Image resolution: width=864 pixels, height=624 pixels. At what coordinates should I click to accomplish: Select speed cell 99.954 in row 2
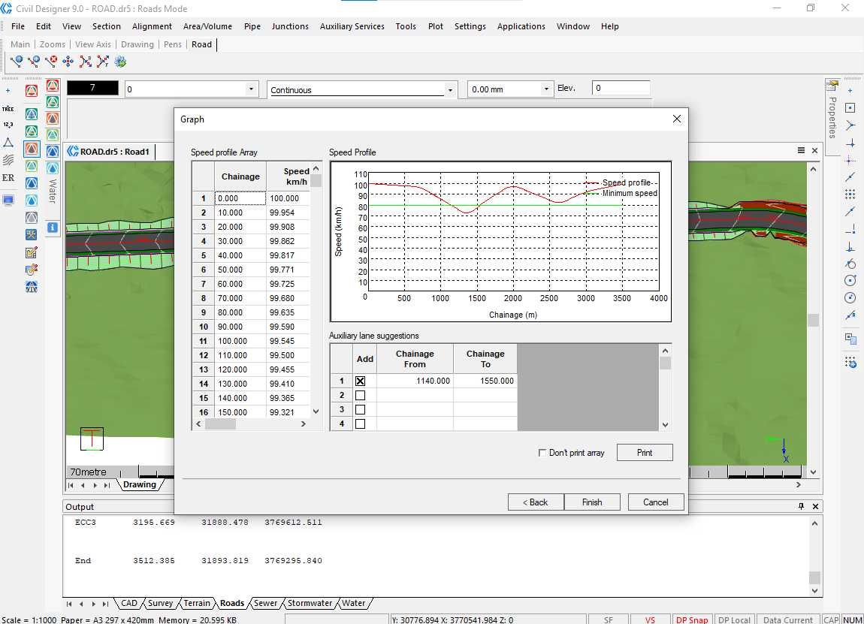[289, 213]
